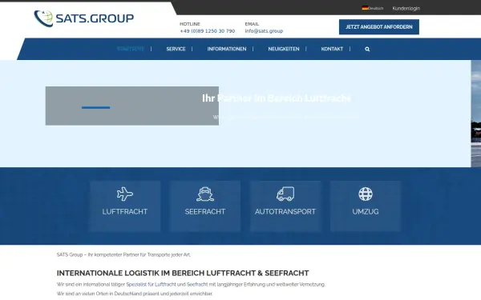Click Jetzt Angebot Anfordern button
This screenshot has width=481, height=300.
click(379, 27)
